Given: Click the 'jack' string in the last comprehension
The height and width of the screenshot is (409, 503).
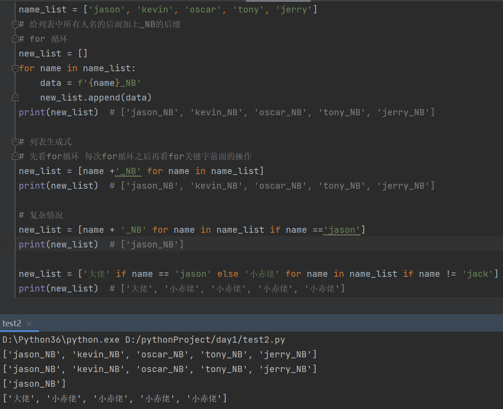Looking at the screenshot, I should coord(477,274).
